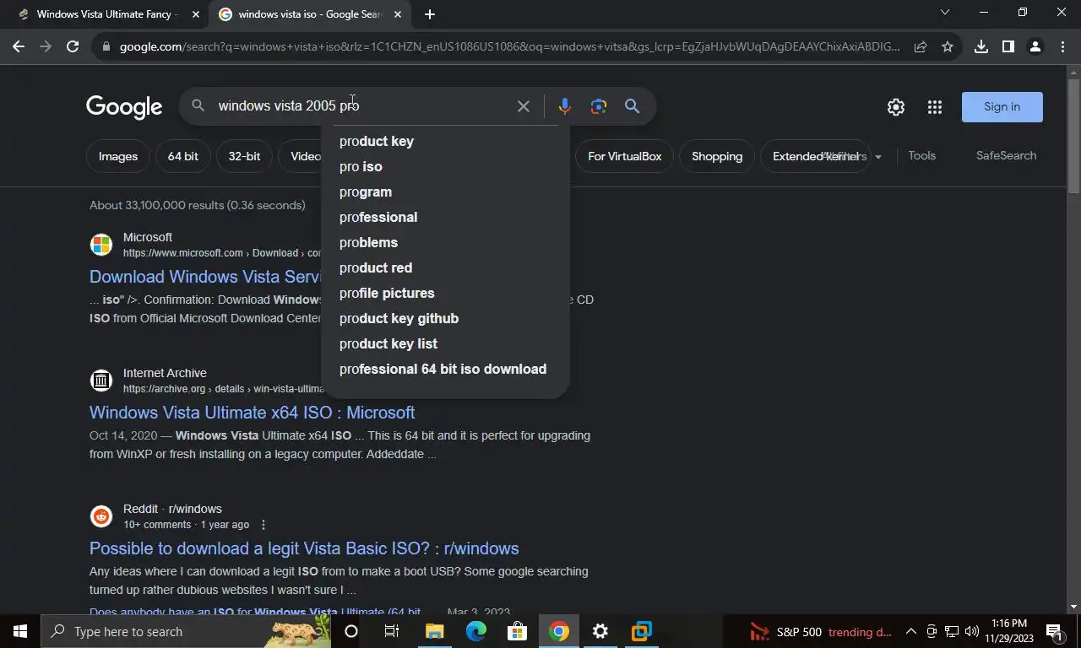Viewport: 1081px width, 648px height.
Task: Close the Windows Vista Ultimate Fancy tab
Action: click(196, 14)
